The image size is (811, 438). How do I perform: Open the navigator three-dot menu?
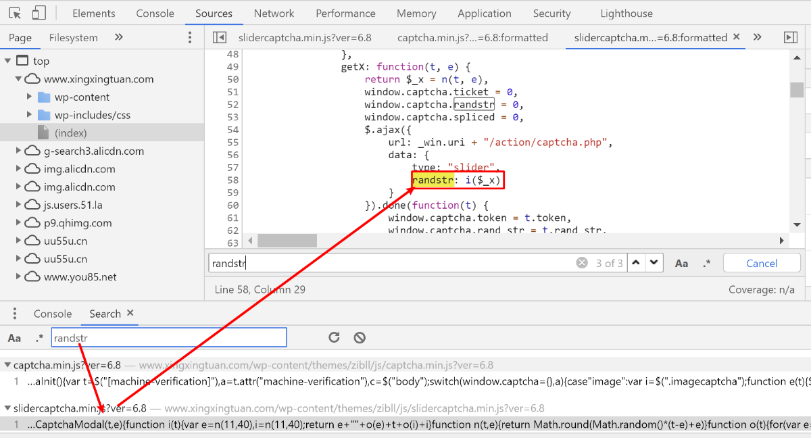tap(189, 38)
